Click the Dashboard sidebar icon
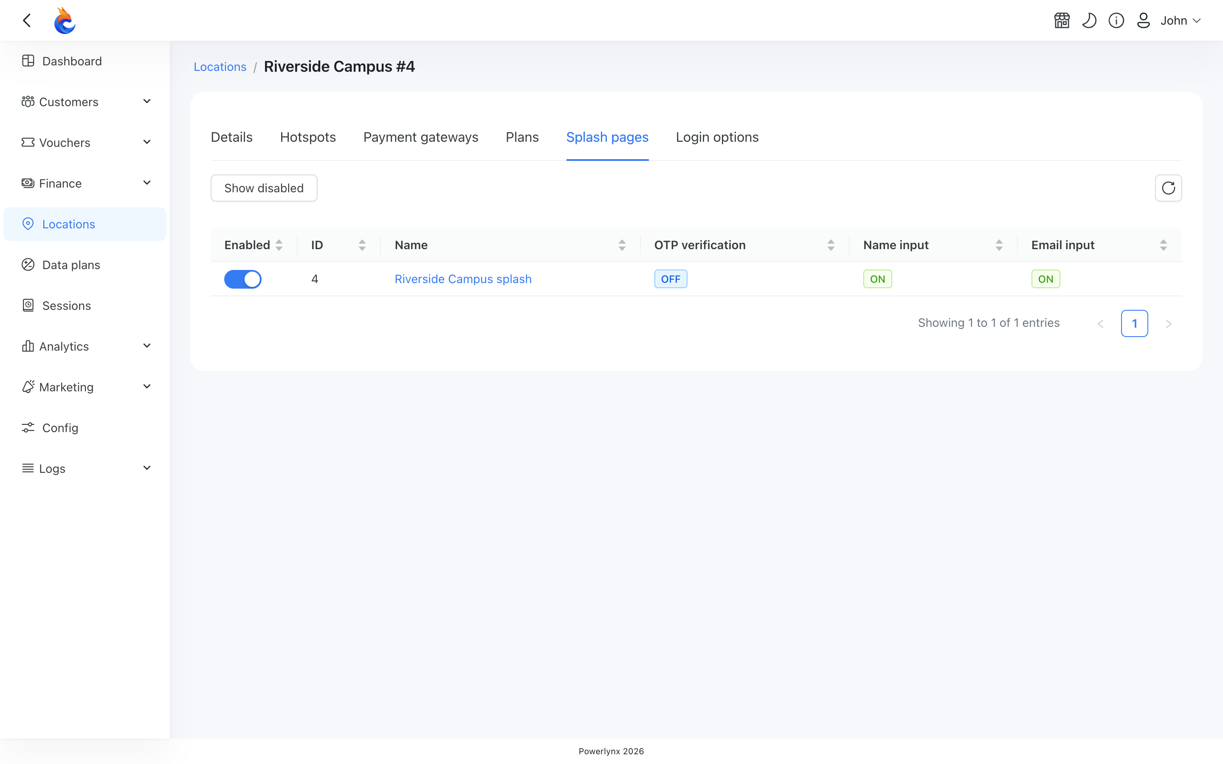Viewport: 1223px width, 764px height. tap(28, 61)
